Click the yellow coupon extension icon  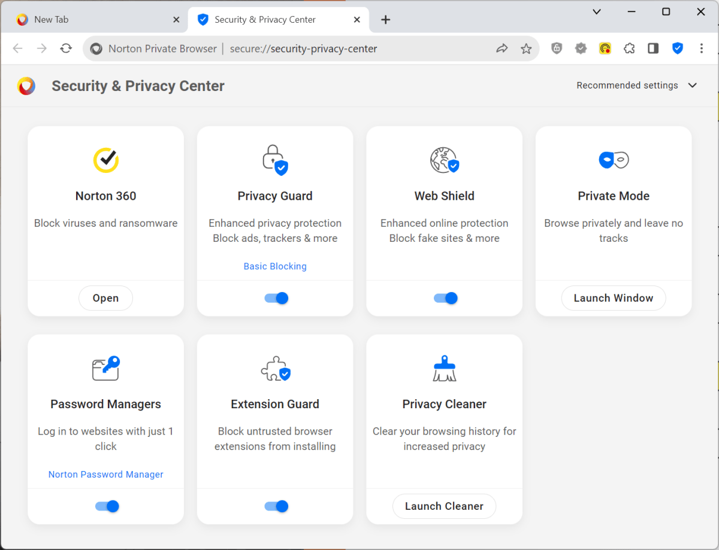coord(605,48)
